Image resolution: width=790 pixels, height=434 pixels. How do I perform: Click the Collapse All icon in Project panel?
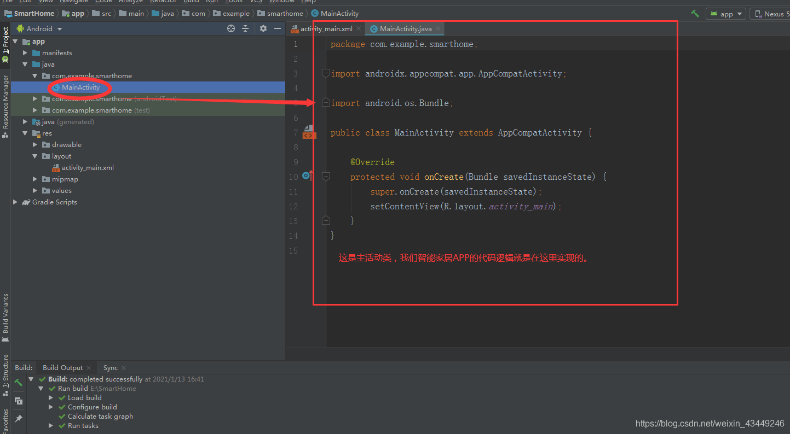[x=245, y=28]
